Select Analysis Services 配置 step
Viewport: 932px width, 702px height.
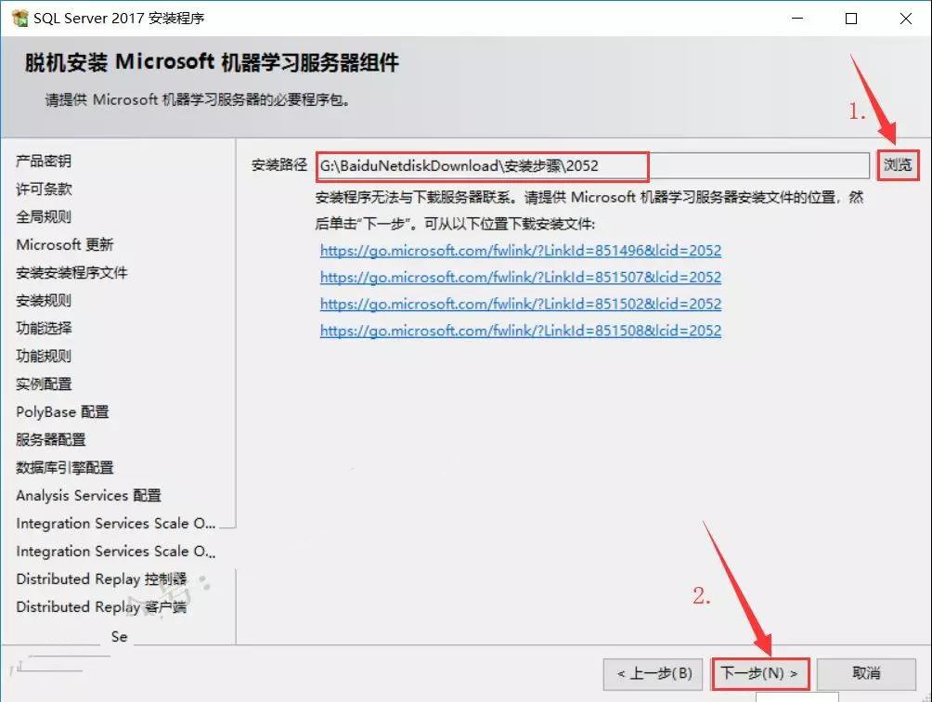click(x=88, y=496)
